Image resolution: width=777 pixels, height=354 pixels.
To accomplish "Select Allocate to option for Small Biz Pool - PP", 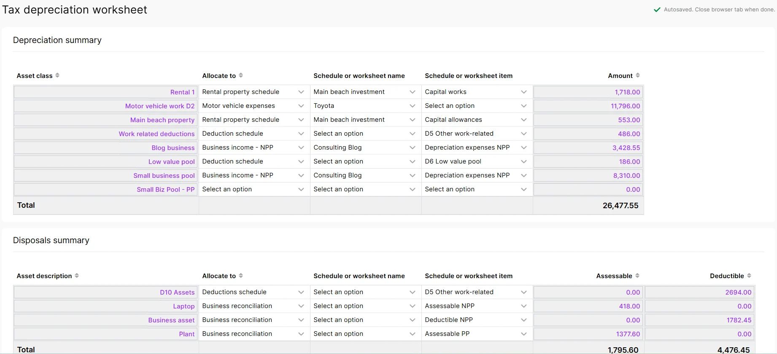I will (254, 189).
